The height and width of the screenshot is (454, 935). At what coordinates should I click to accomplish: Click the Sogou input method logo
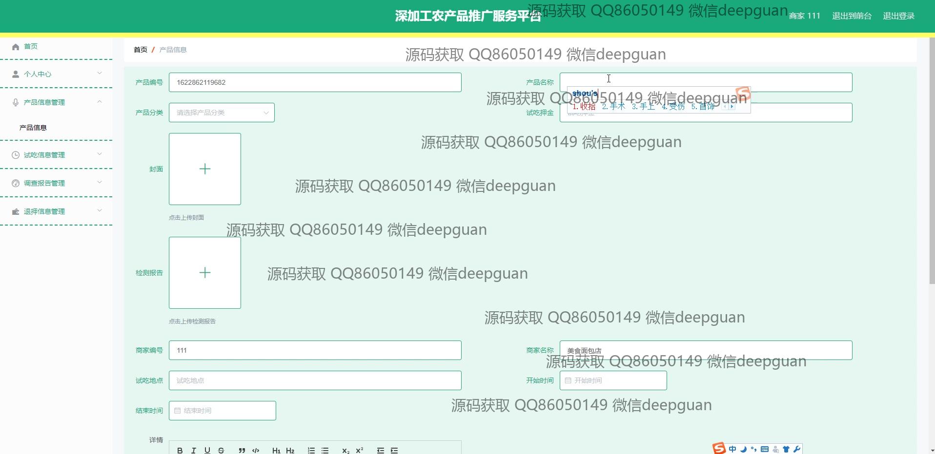point(719,448)
